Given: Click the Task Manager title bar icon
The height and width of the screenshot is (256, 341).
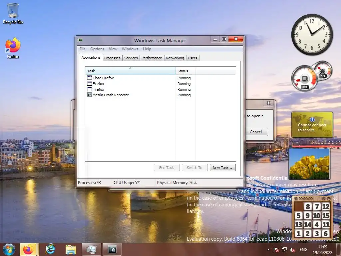Looking at the screenshot, I should coord(80,40).
